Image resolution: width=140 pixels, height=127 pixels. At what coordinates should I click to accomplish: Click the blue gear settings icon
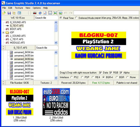pos(40,13)
